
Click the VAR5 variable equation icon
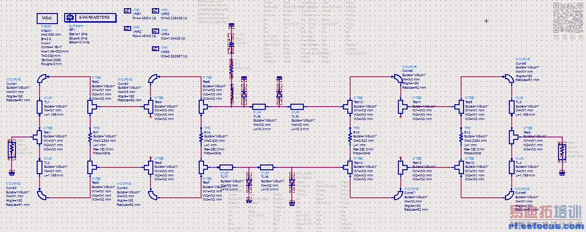point(156,48)
